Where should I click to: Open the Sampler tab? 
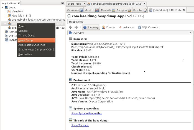[x=124, y=10]
